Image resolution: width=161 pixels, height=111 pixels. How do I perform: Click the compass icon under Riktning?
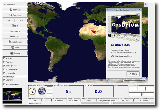click(32, 91)
